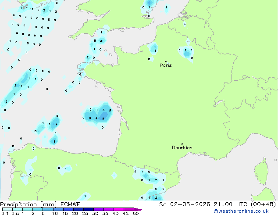
Task: Pick the 5–10 mm legend swatch
Action: (x=48, y=209)
